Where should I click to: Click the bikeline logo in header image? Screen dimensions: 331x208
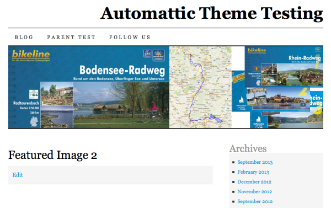(31, 55)
